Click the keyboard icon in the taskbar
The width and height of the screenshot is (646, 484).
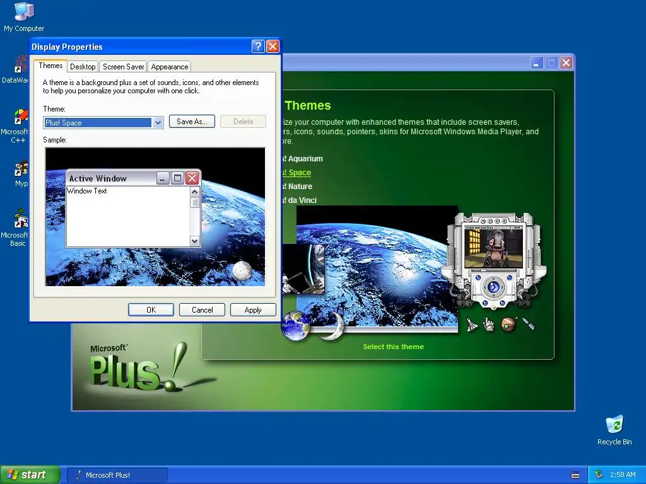[575, 475]
